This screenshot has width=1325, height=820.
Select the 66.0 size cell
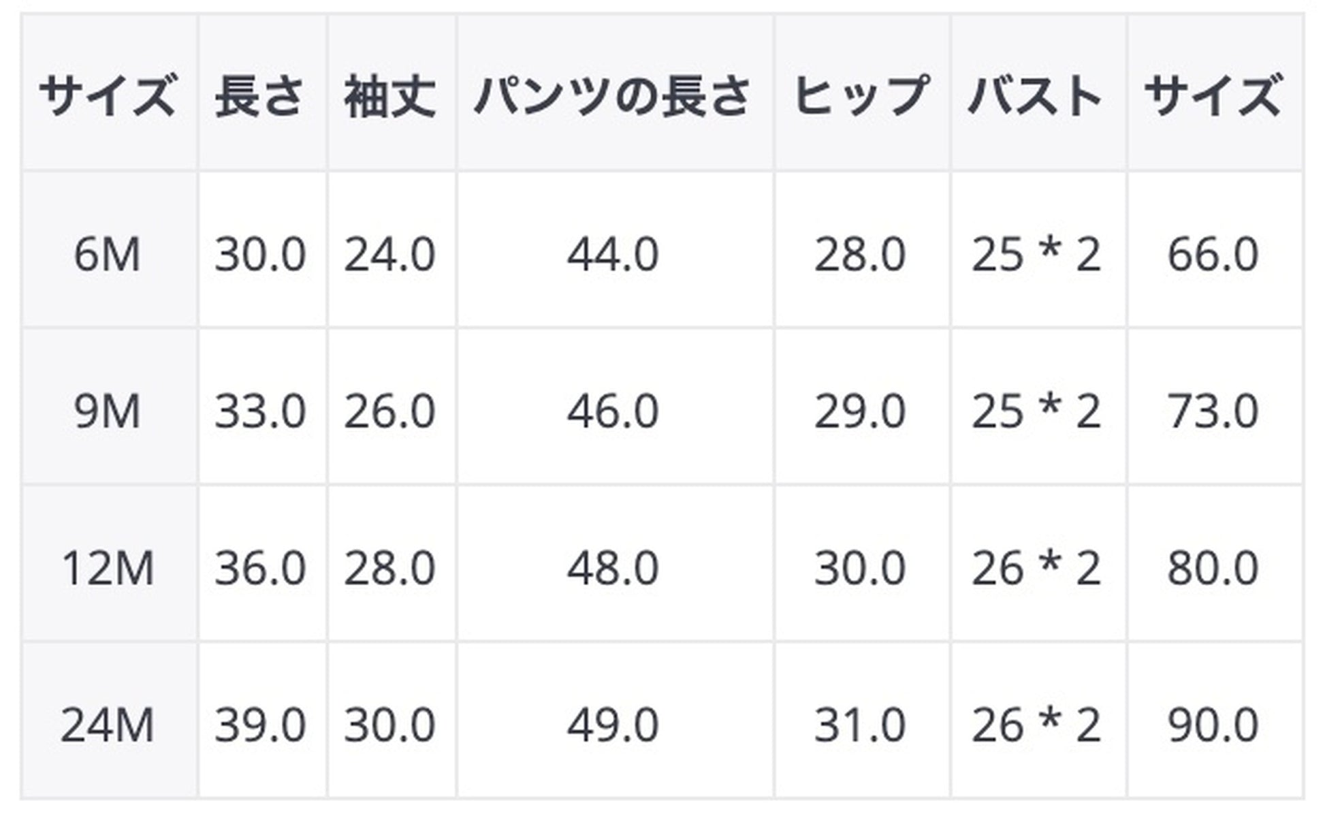pos(1213,255)
